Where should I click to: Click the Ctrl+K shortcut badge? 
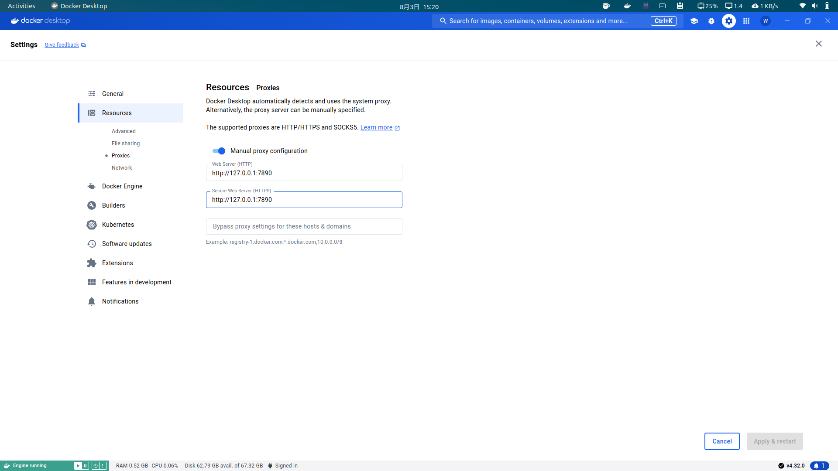(x=663, y=21)
